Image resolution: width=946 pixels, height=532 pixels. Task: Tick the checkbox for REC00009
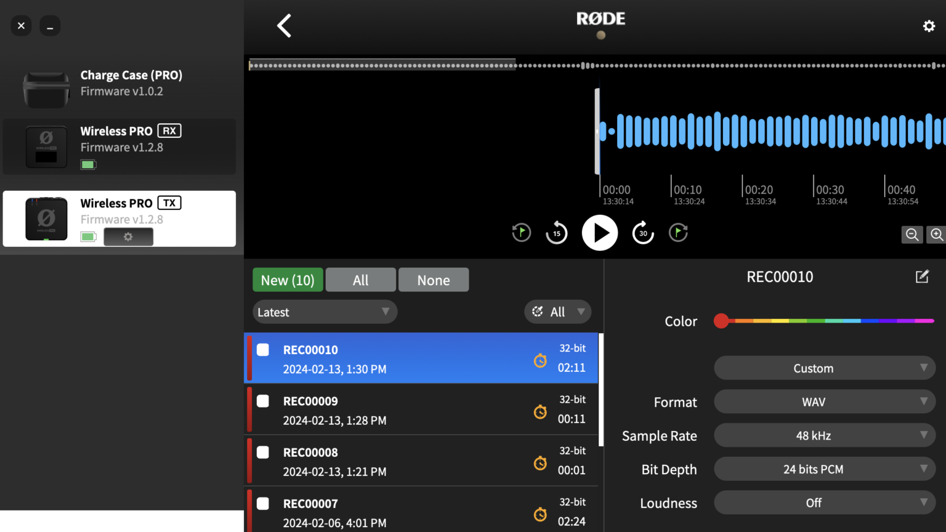[263, 401]
